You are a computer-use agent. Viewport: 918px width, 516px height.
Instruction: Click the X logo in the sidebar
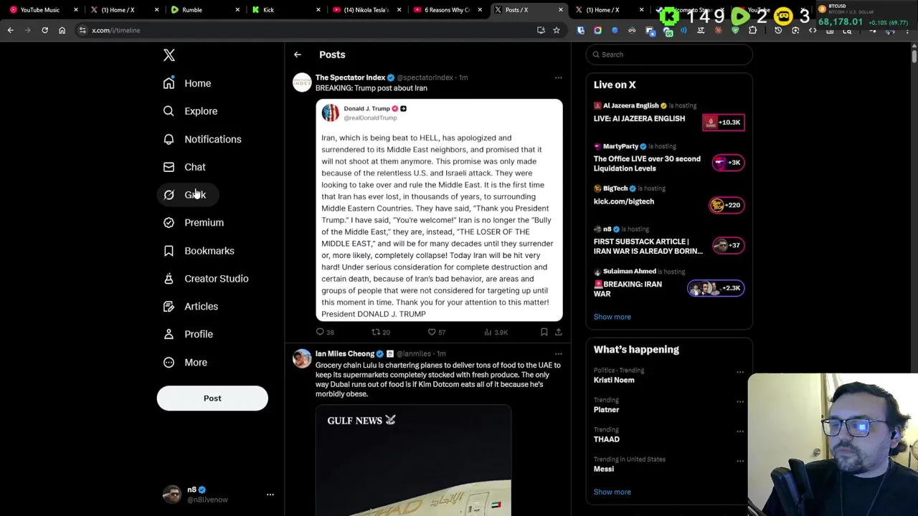(x=169, y=55)
